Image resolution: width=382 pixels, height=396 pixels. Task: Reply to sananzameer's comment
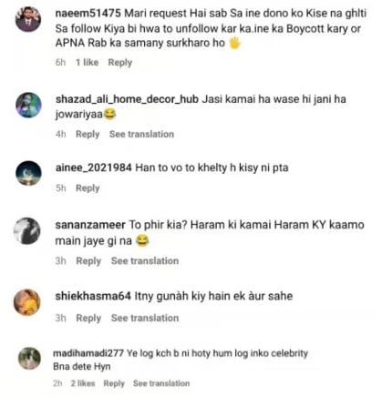point(88,261)
